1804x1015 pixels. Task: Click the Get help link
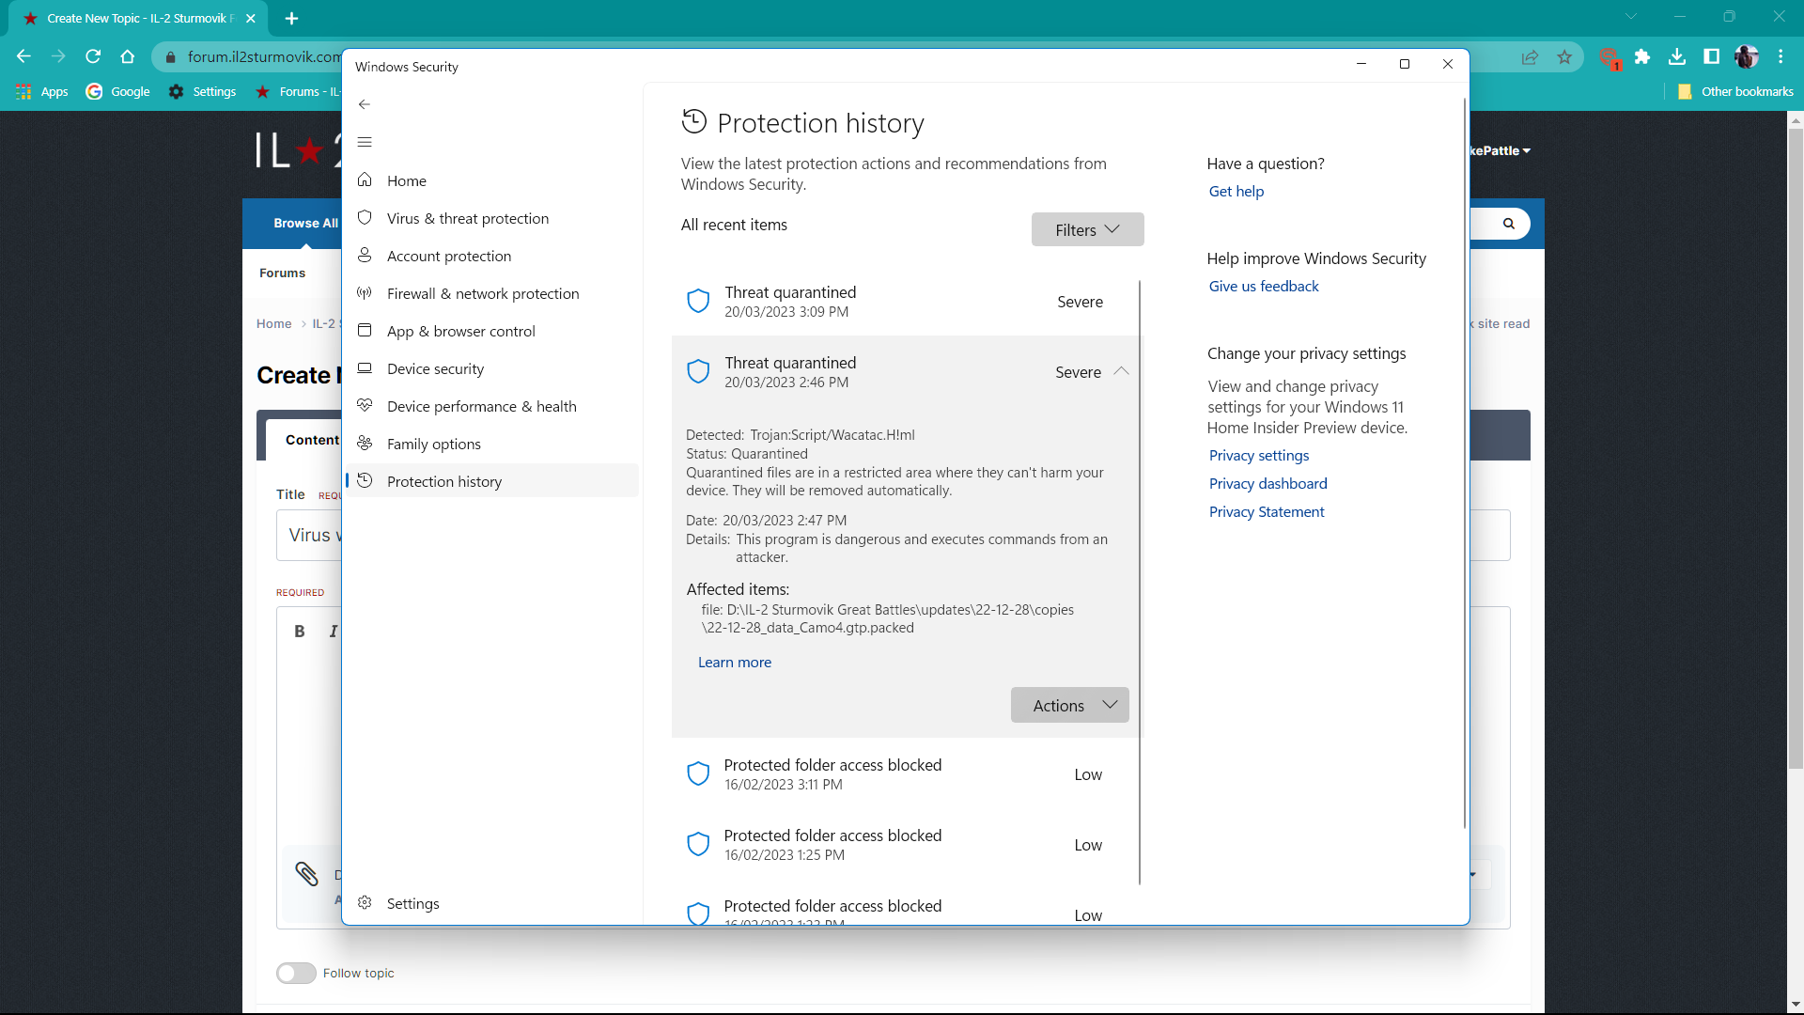click(x=1236, y=191)
